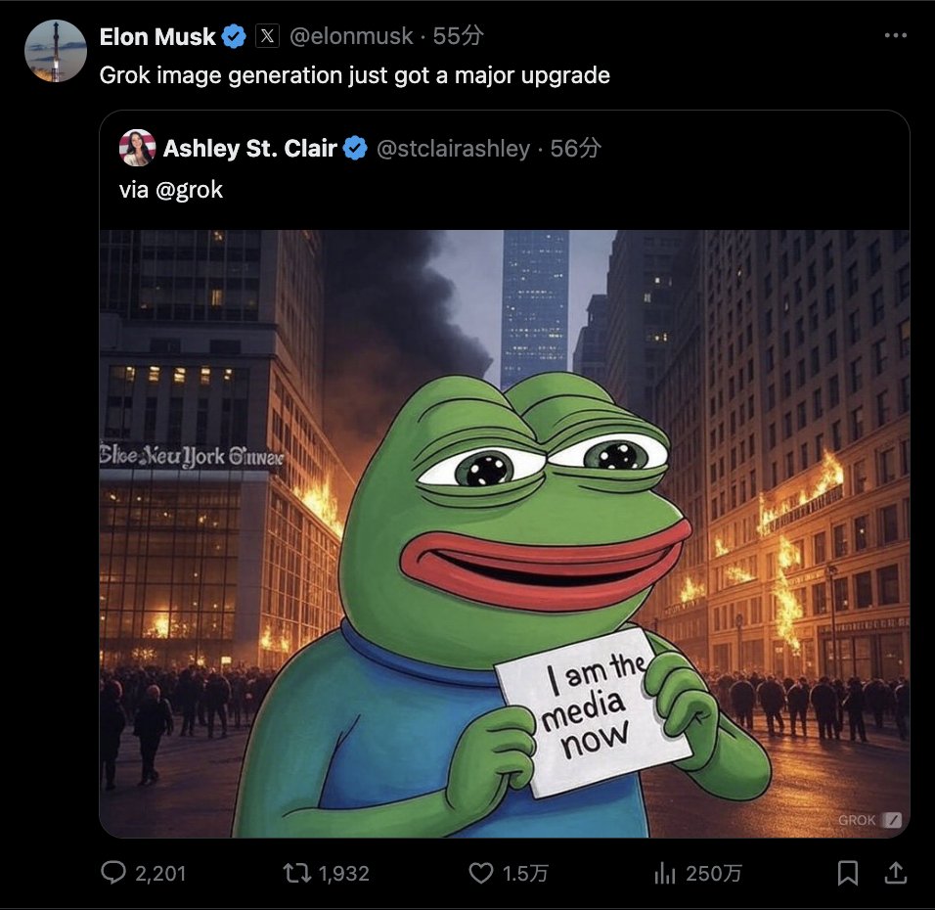Viewport: 935px width, 910px height.
Task: Open Ashley St. Clair's avatar
Action: [x=138, y=148]
